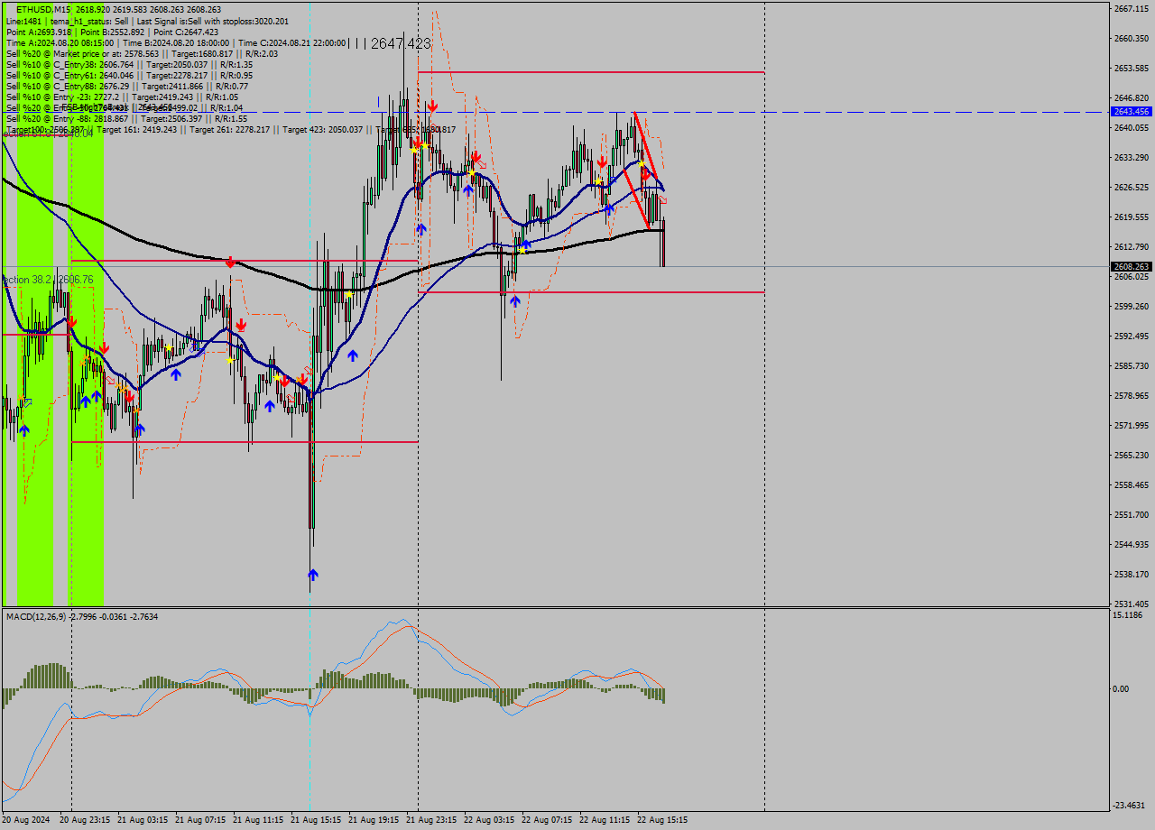This screenshot has width=1155, height=830.
Task: Click the '21 Aug 23:15' time axis label
Action: click(x=431, y=820)
